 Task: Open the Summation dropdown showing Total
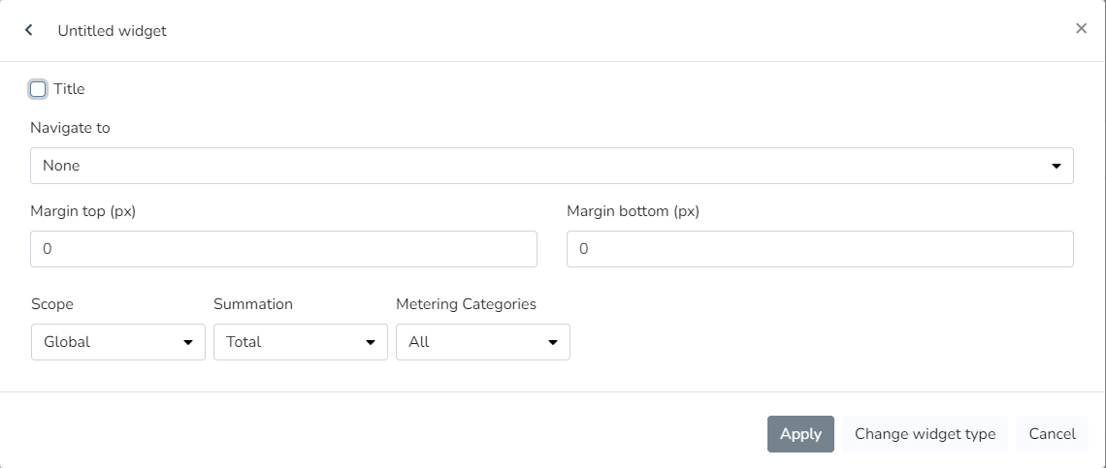pos(301,342)
